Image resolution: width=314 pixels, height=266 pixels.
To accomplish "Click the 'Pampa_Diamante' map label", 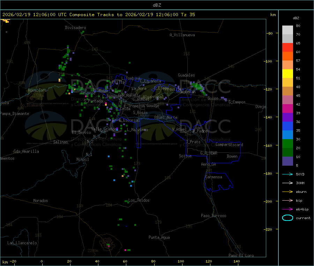I will click(x=15, y=114).
